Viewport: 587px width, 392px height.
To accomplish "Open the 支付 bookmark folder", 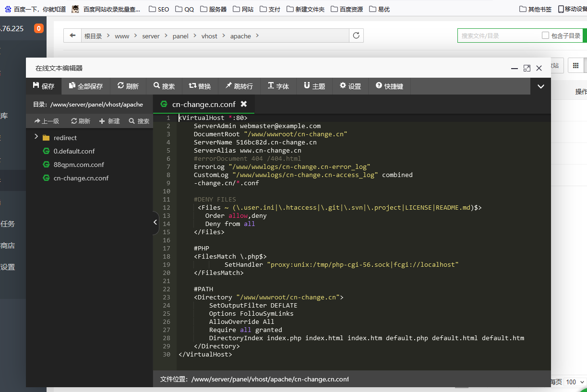I will (x=270, y=9).
